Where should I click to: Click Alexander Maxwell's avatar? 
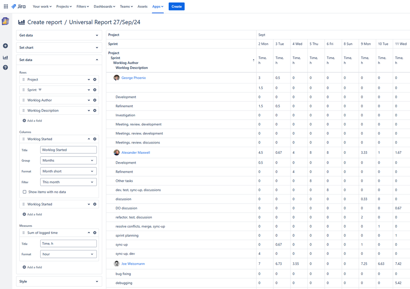pyautogui.click(x=117, y=153)
